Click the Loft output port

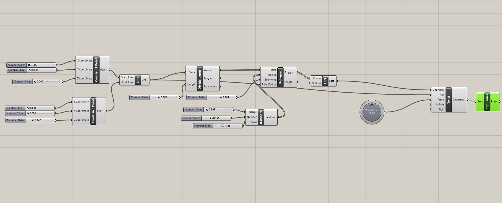pyautogui.click(x=332, y=81)
